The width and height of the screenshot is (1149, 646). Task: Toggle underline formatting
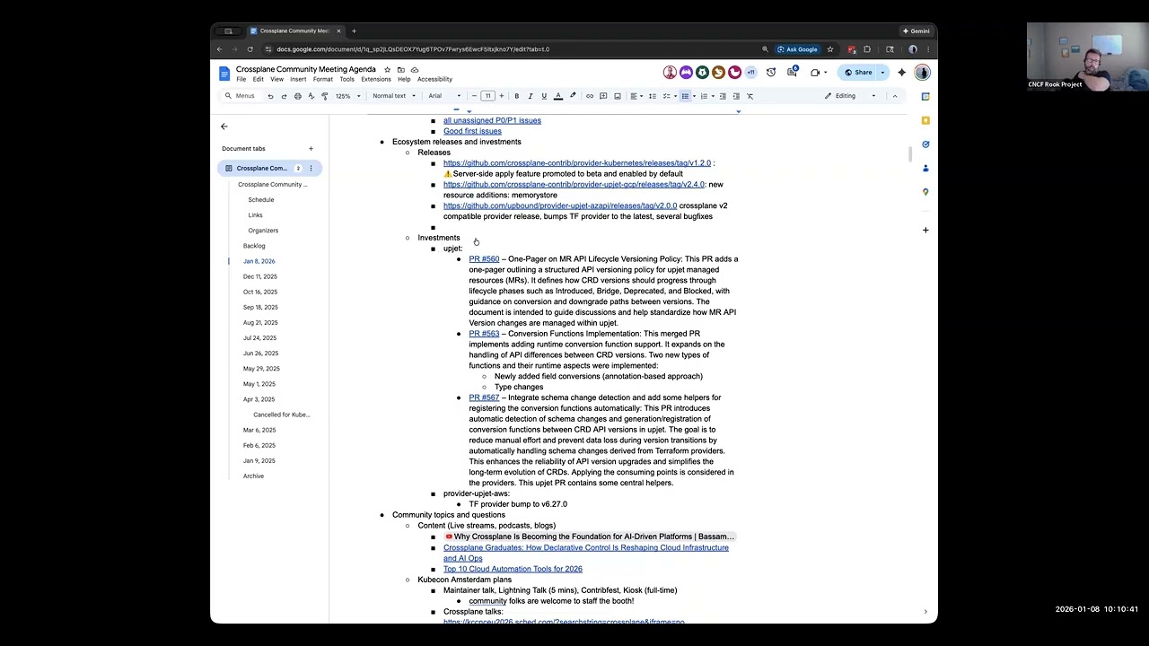pyautogui.click(x=543, y=96)
